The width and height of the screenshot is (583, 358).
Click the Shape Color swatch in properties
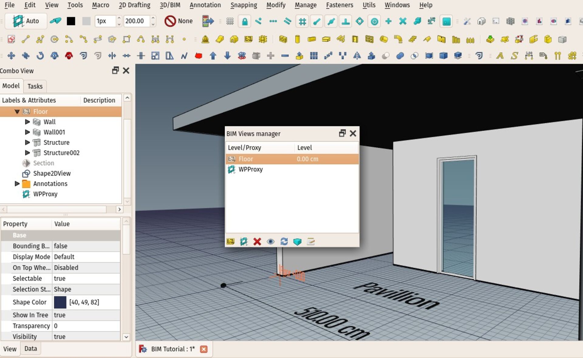click(60, 302)
